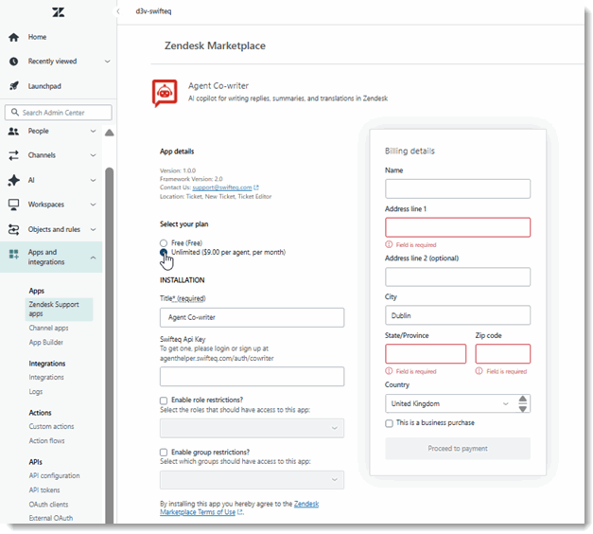
Task: Click the sidebar vertical scrollbar thumb
Action: [x=110, y=345]
